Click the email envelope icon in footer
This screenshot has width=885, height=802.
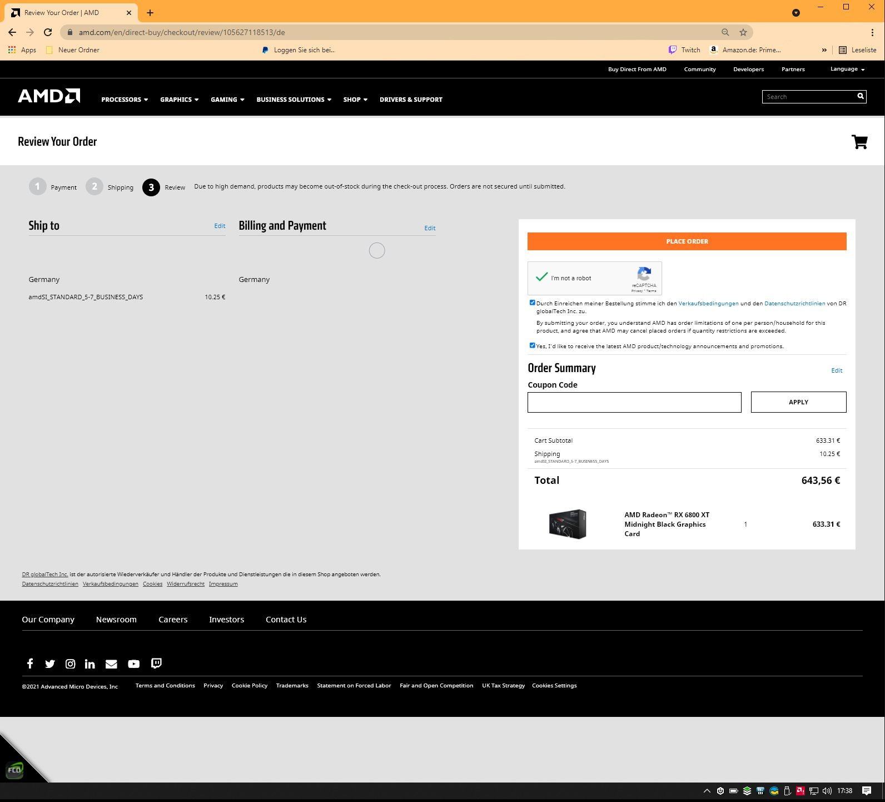pos(111,664)
